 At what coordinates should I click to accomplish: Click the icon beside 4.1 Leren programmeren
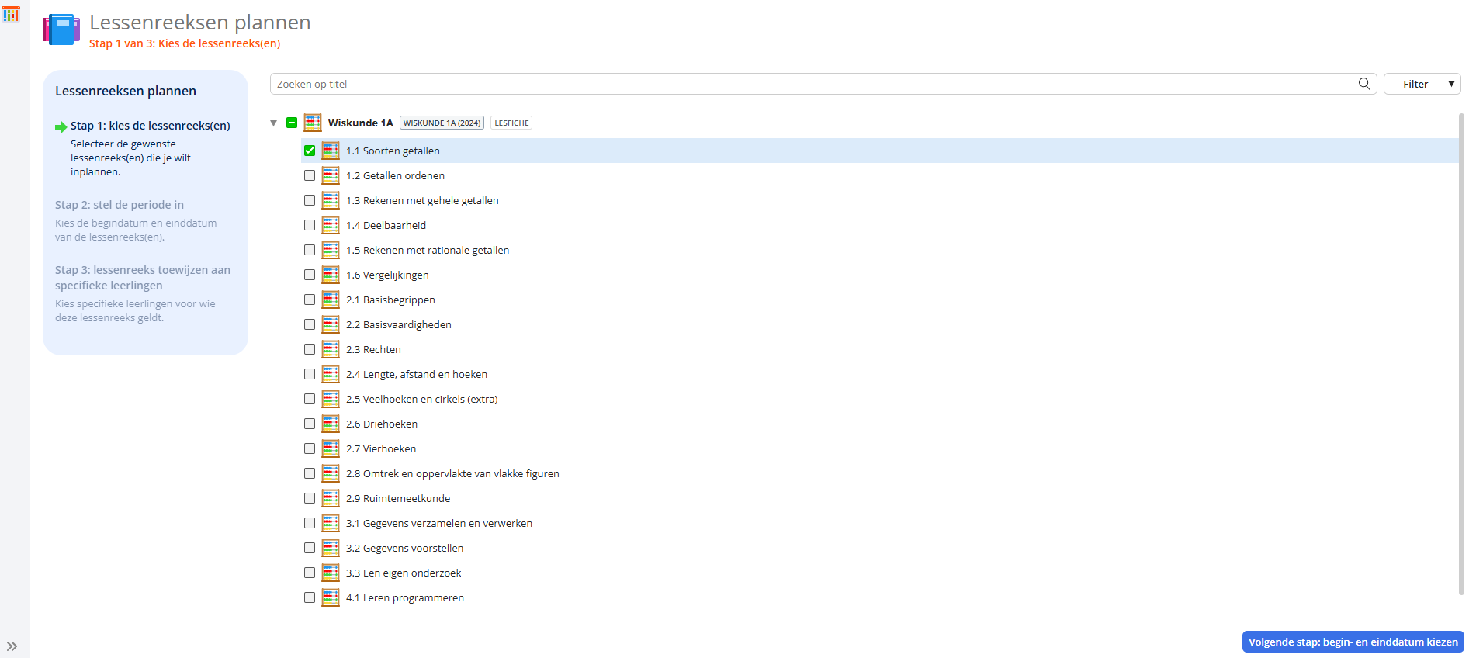(331, 597)
